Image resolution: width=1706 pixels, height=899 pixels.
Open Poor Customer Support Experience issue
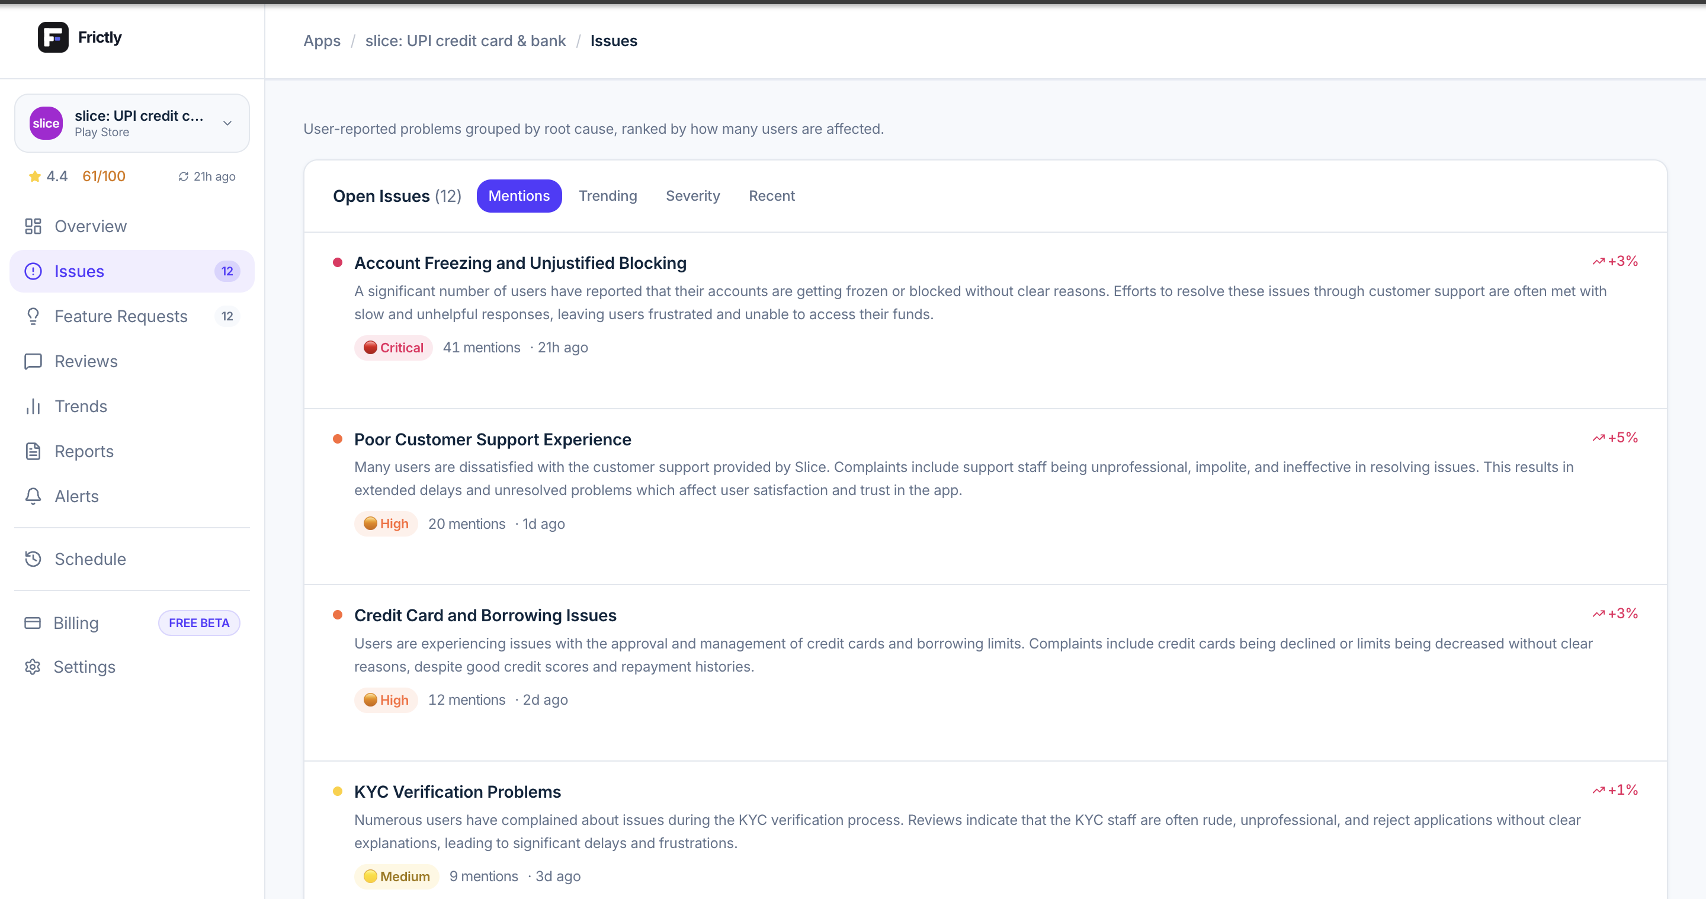click(493, 439)
